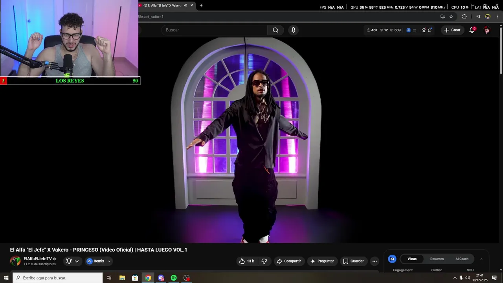The height and width of the screenshot is (283, 503).
Task: Open Chrome three-dot menu
Action: pos(497,17)
